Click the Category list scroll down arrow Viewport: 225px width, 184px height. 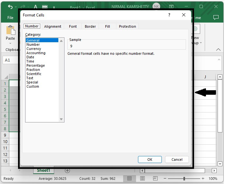pyautogui.click(x=61, y=119)
